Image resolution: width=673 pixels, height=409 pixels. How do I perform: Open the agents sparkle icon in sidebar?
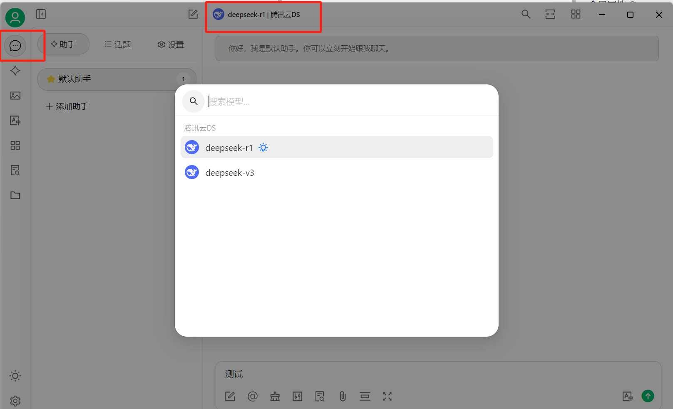point(15,71)
